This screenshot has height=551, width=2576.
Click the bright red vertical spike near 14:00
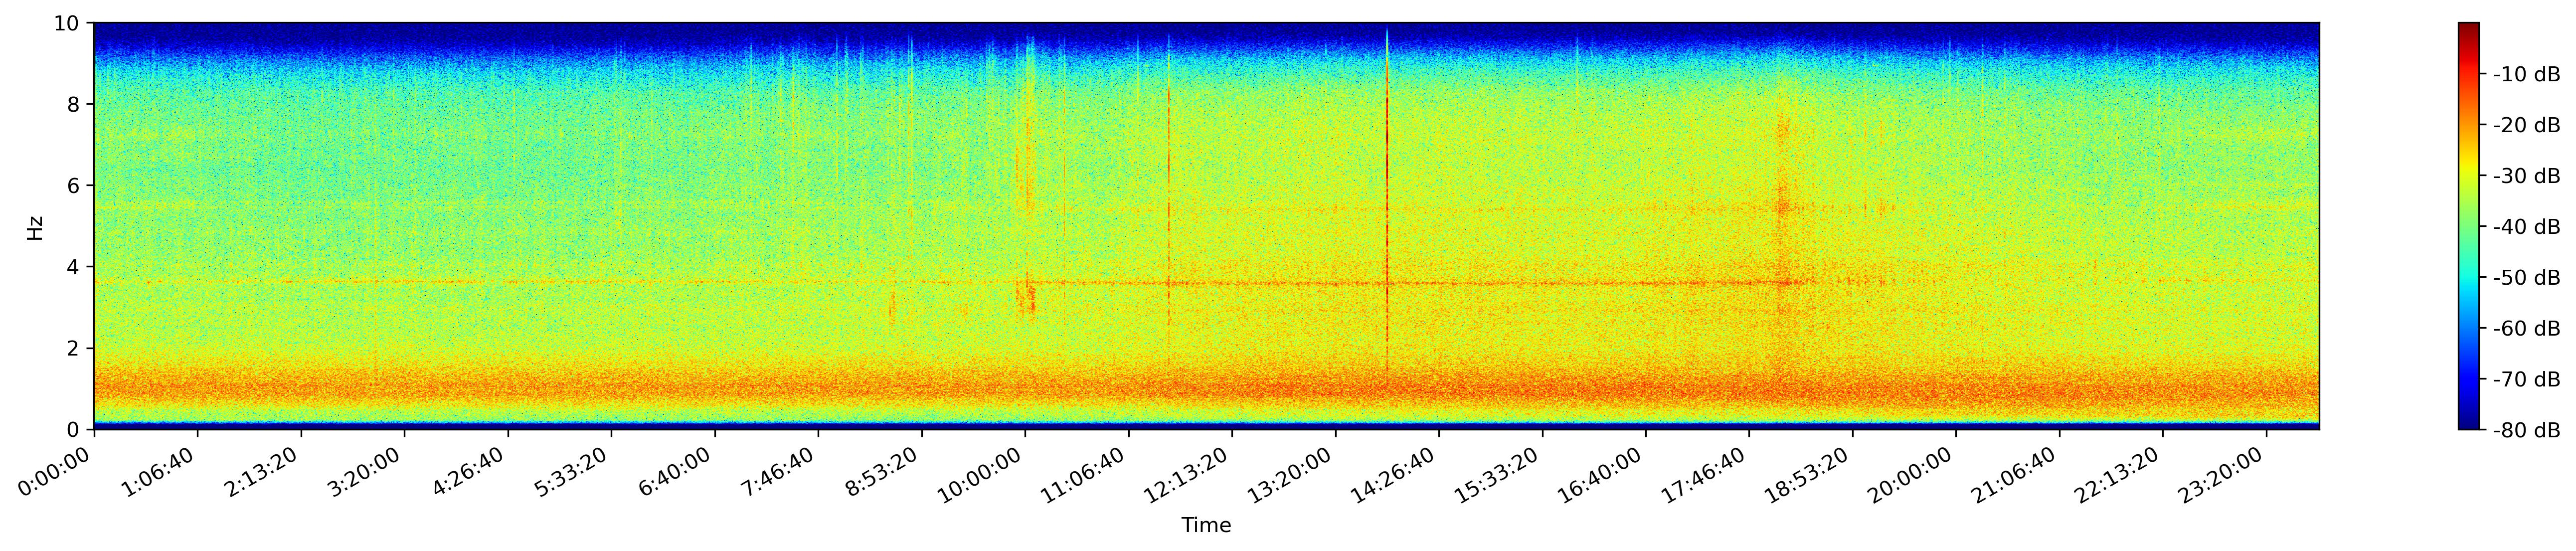pos(1387,200)
